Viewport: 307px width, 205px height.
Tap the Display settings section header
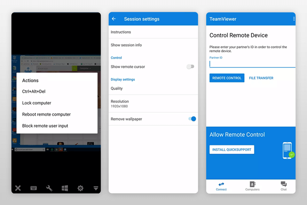(x=123, y=79)
